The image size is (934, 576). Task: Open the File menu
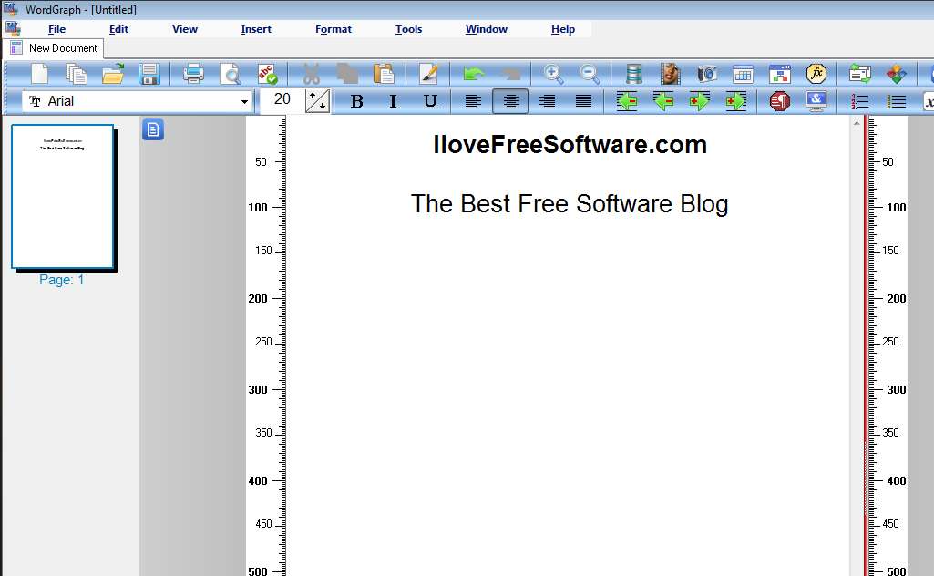pos(56,29)
